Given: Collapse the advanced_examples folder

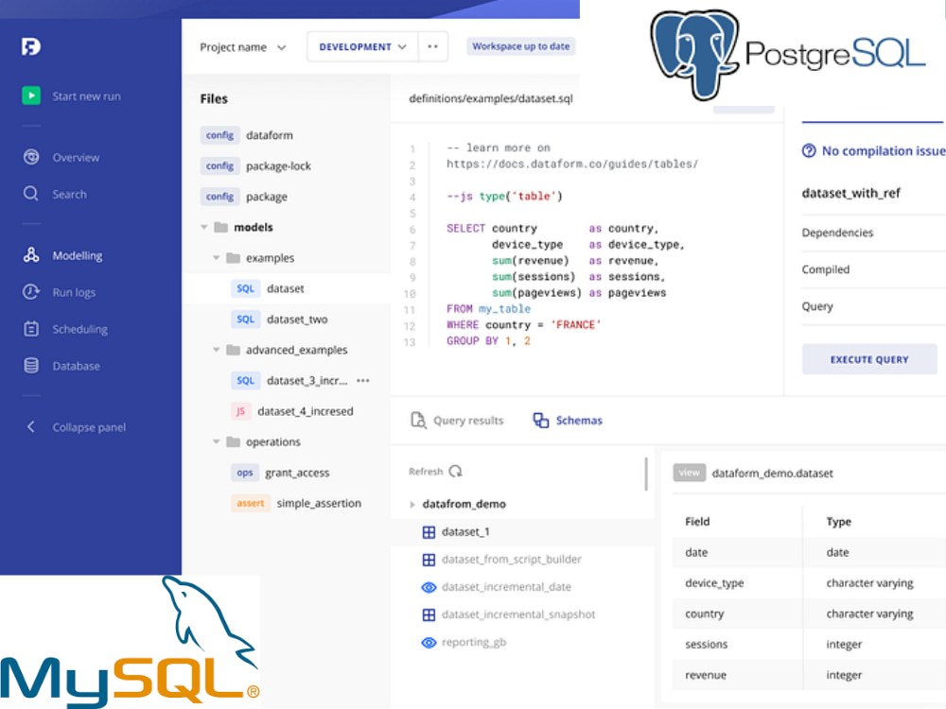Looking at the screenshot, I should 217,350.
